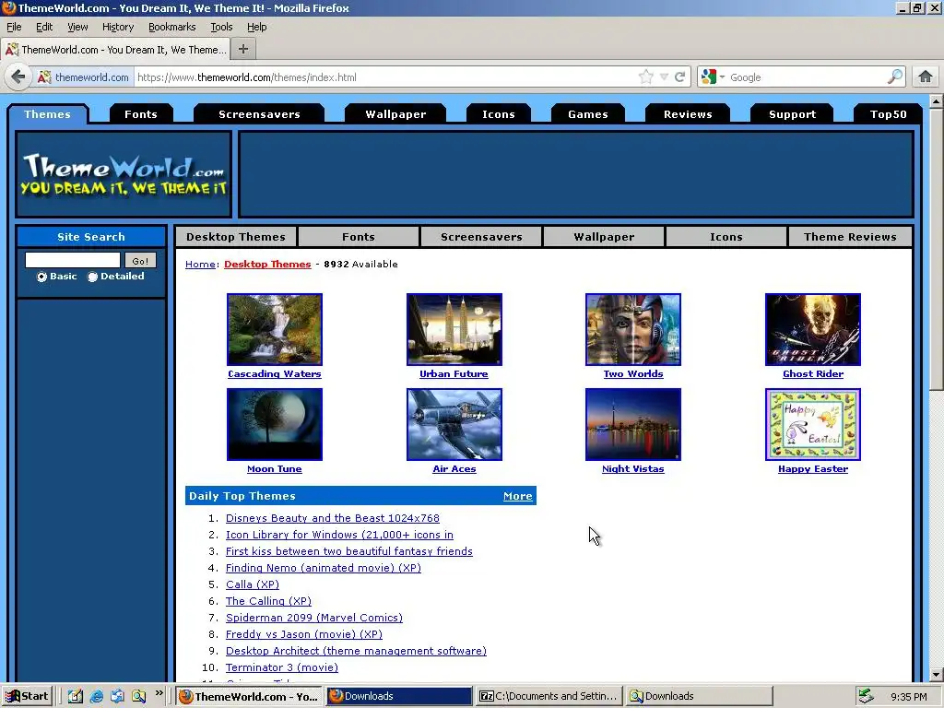
Task: Open the Cascading Waters theme thumbnail
Action: coord(275,329)
